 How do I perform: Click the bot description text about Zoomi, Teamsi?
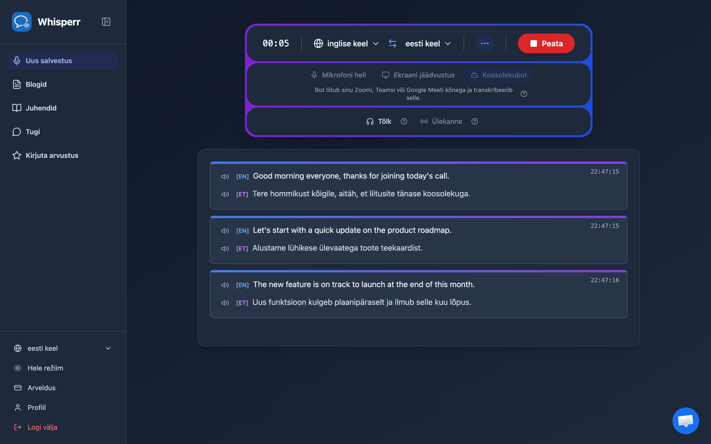point(413,94)
